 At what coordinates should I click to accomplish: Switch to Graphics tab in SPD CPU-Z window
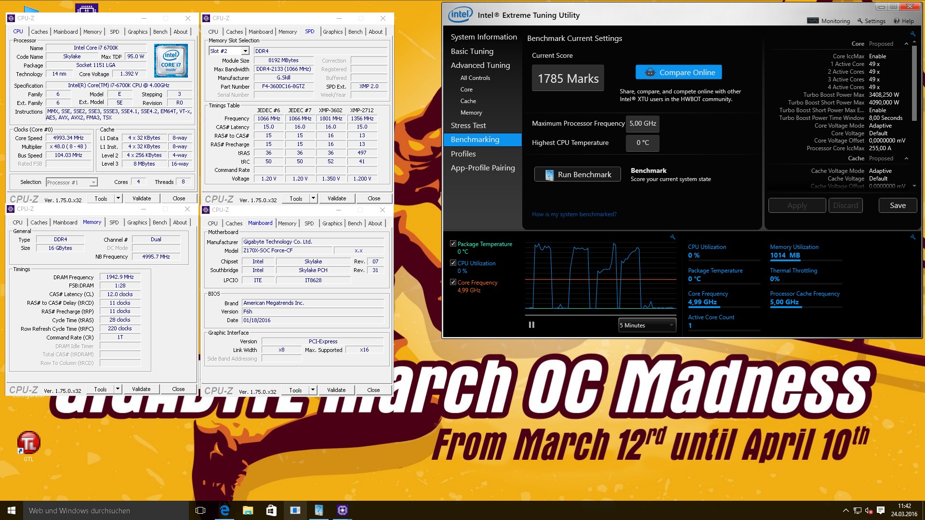coord(332,32)
